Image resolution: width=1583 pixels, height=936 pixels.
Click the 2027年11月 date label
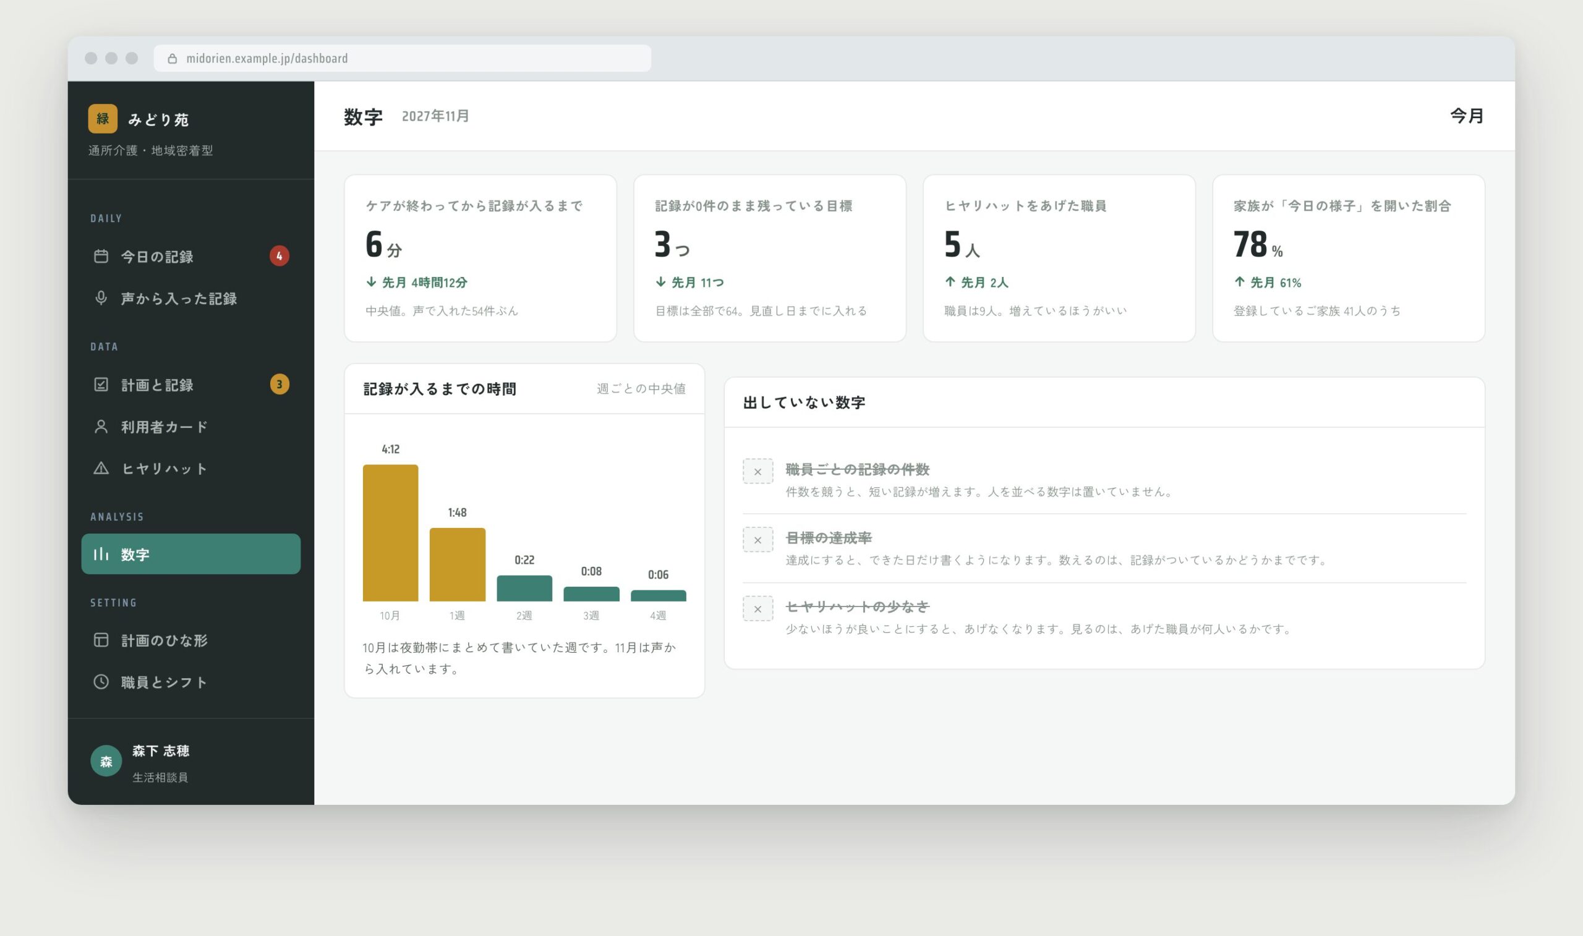pos(435,116)
